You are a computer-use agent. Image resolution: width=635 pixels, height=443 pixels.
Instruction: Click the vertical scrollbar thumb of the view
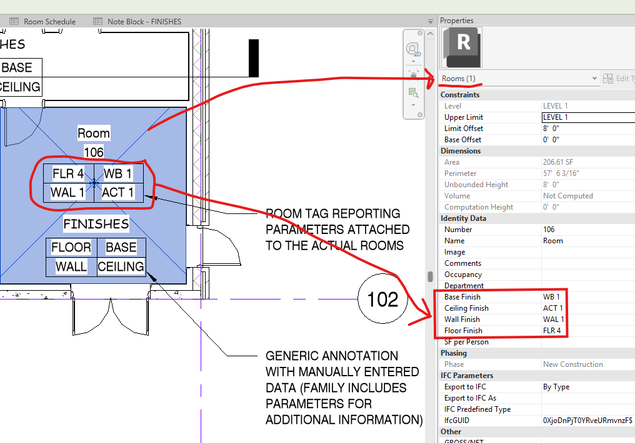(x=430, y=276)
